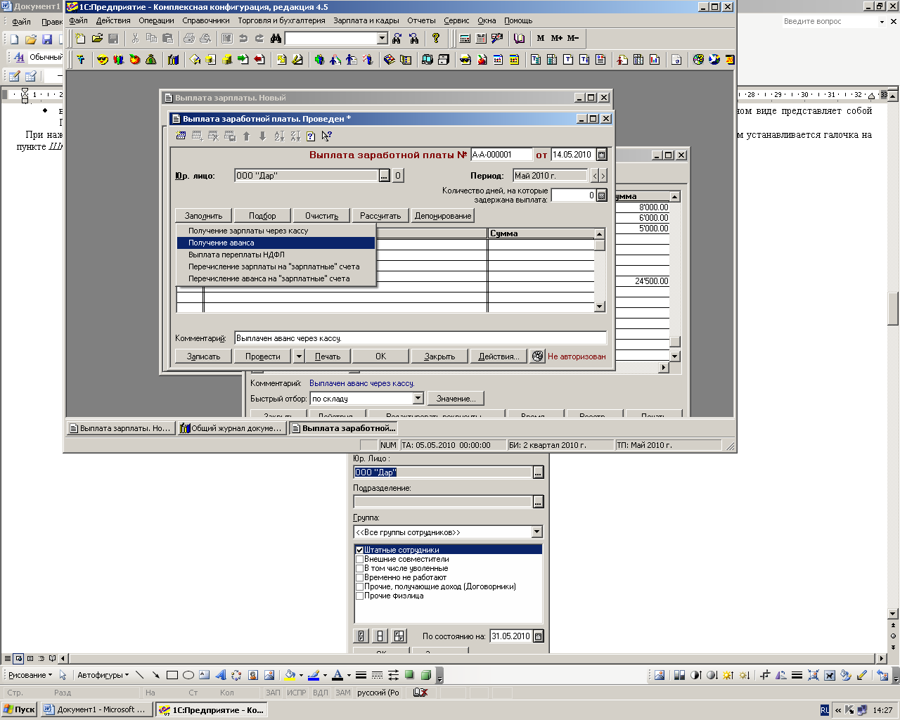Click the Печать button
This screenshot has width=900, height=720.
click(328, 356)
